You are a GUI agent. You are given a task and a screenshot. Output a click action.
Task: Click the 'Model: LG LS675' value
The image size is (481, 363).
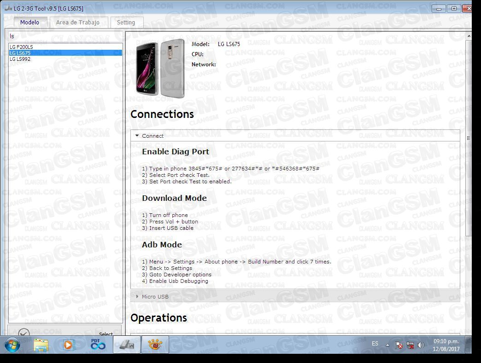click(x=229, y=44)
